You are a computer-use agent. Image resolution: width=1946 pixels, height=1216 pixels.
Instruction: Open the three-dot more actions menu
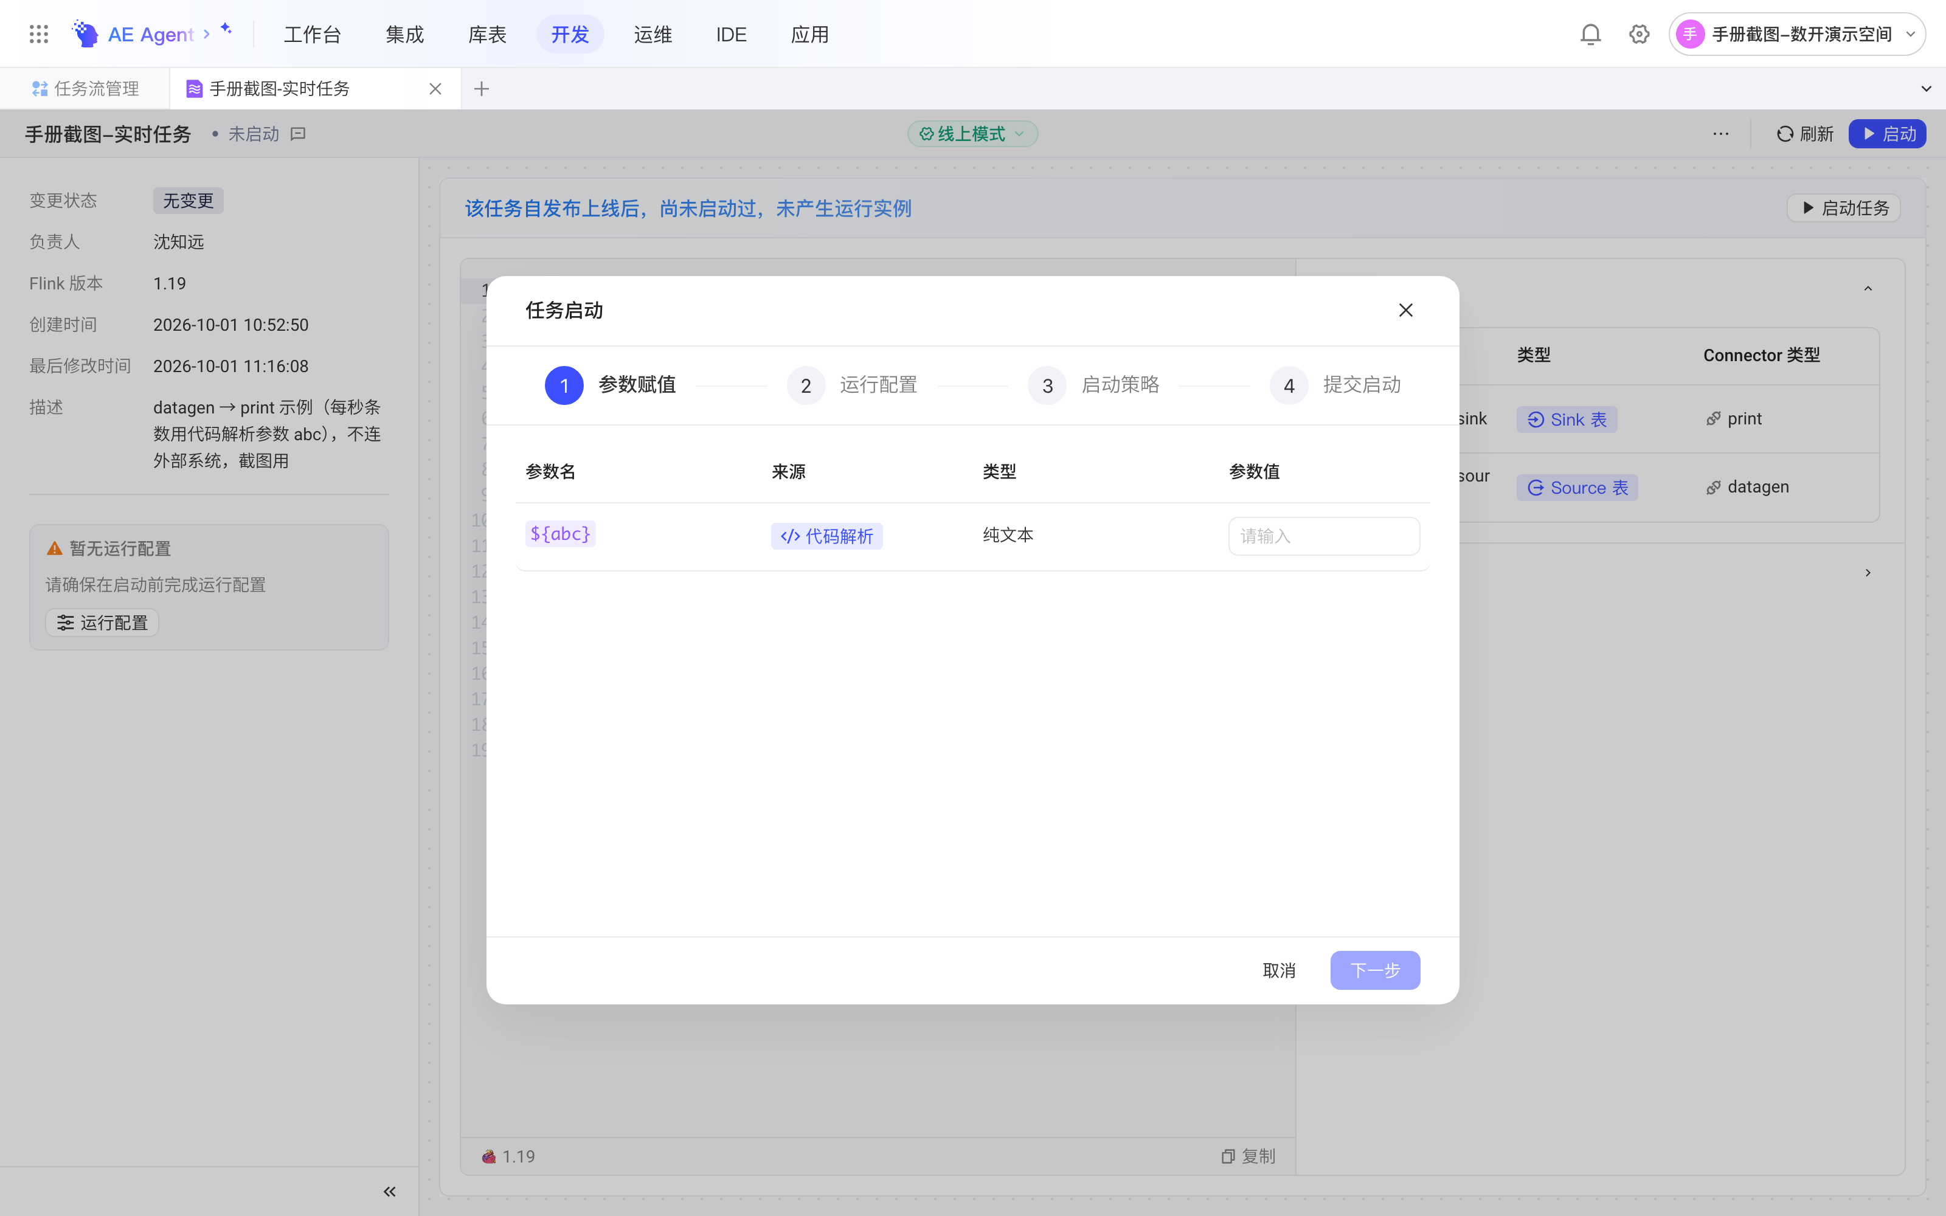tap(1720, 134)
